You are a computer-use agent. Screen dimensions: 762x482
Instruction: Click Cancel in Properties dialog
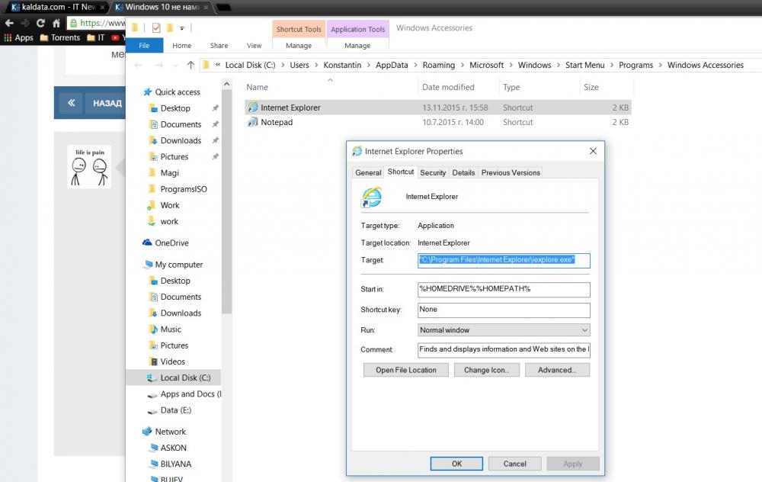[514, 464]
